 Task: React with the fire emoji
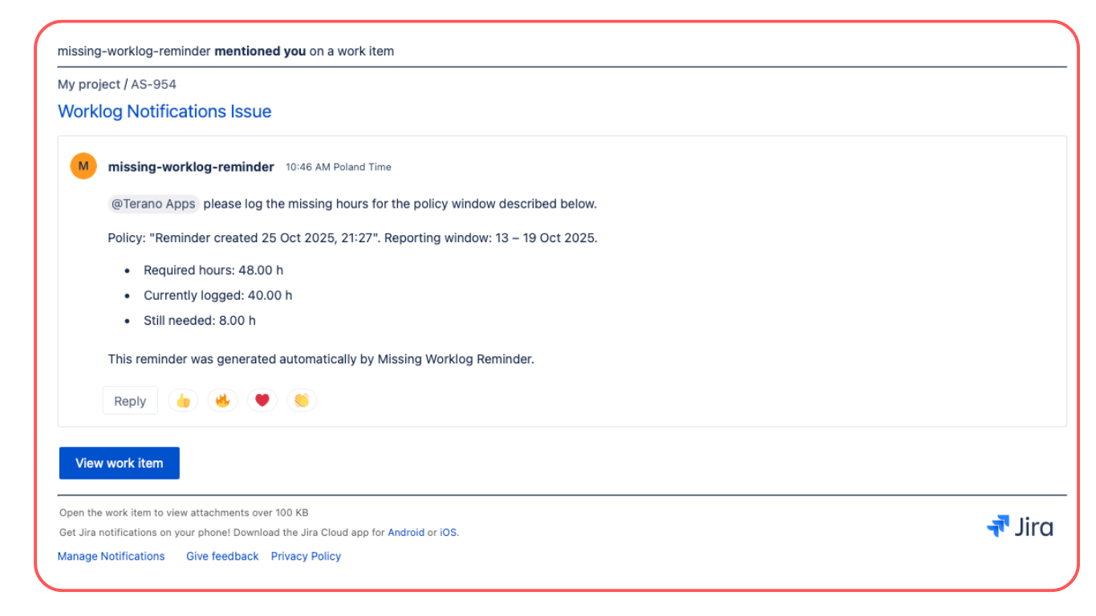pos(222,400)
